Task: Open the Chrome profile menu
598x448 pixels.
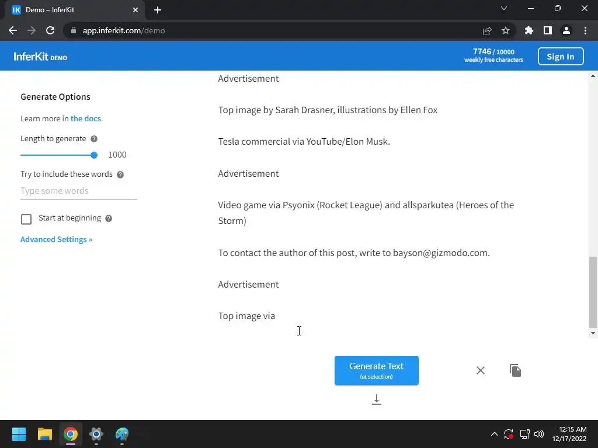Action: coord(566,30)
